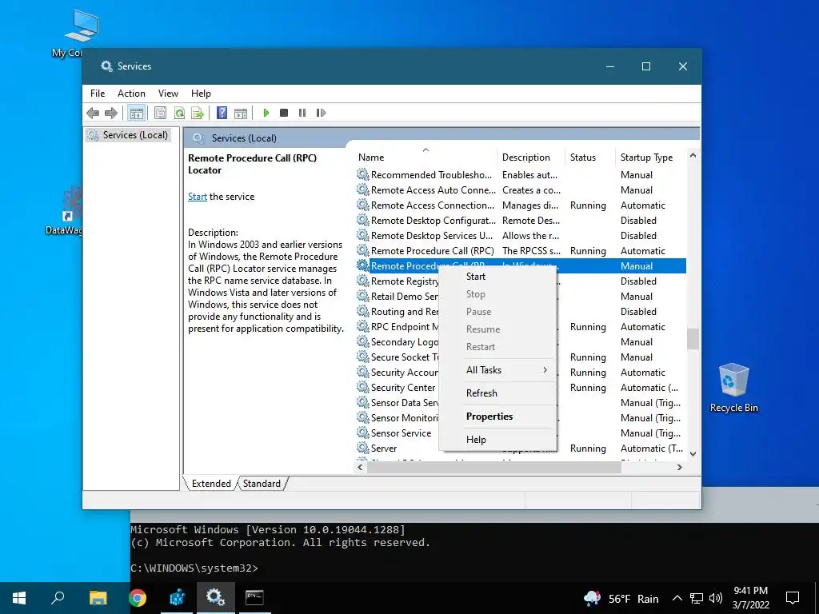Select Remote Procedure Call (RPC) running row
Image resolution: width=819 pixels, height=614 pixels.
point(521,250)
